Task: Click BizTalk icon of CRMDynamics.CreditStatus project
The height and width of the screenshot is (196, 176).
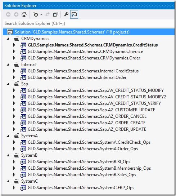Action: click(23, 45)
